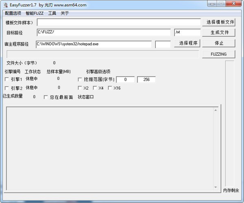
Task: Click the EasyFuzzer app icon in title bar
Action: pos(4,5)
